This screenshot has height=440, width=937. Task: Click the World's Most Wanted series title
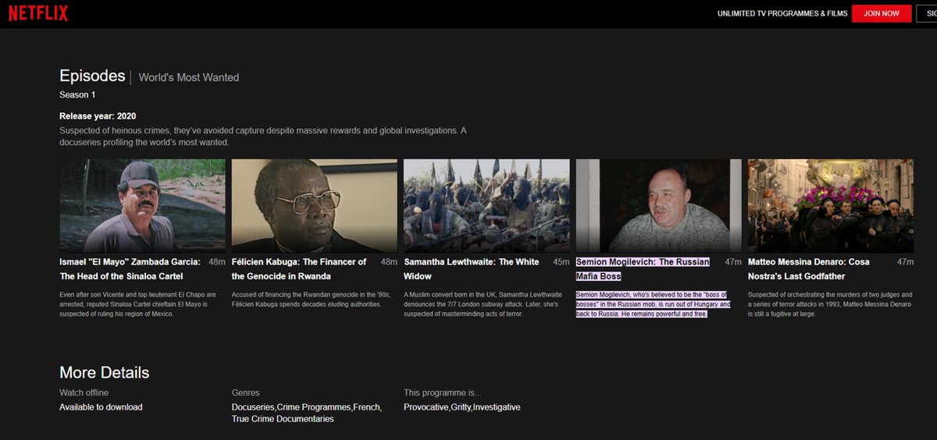click(x=189, y=77)
